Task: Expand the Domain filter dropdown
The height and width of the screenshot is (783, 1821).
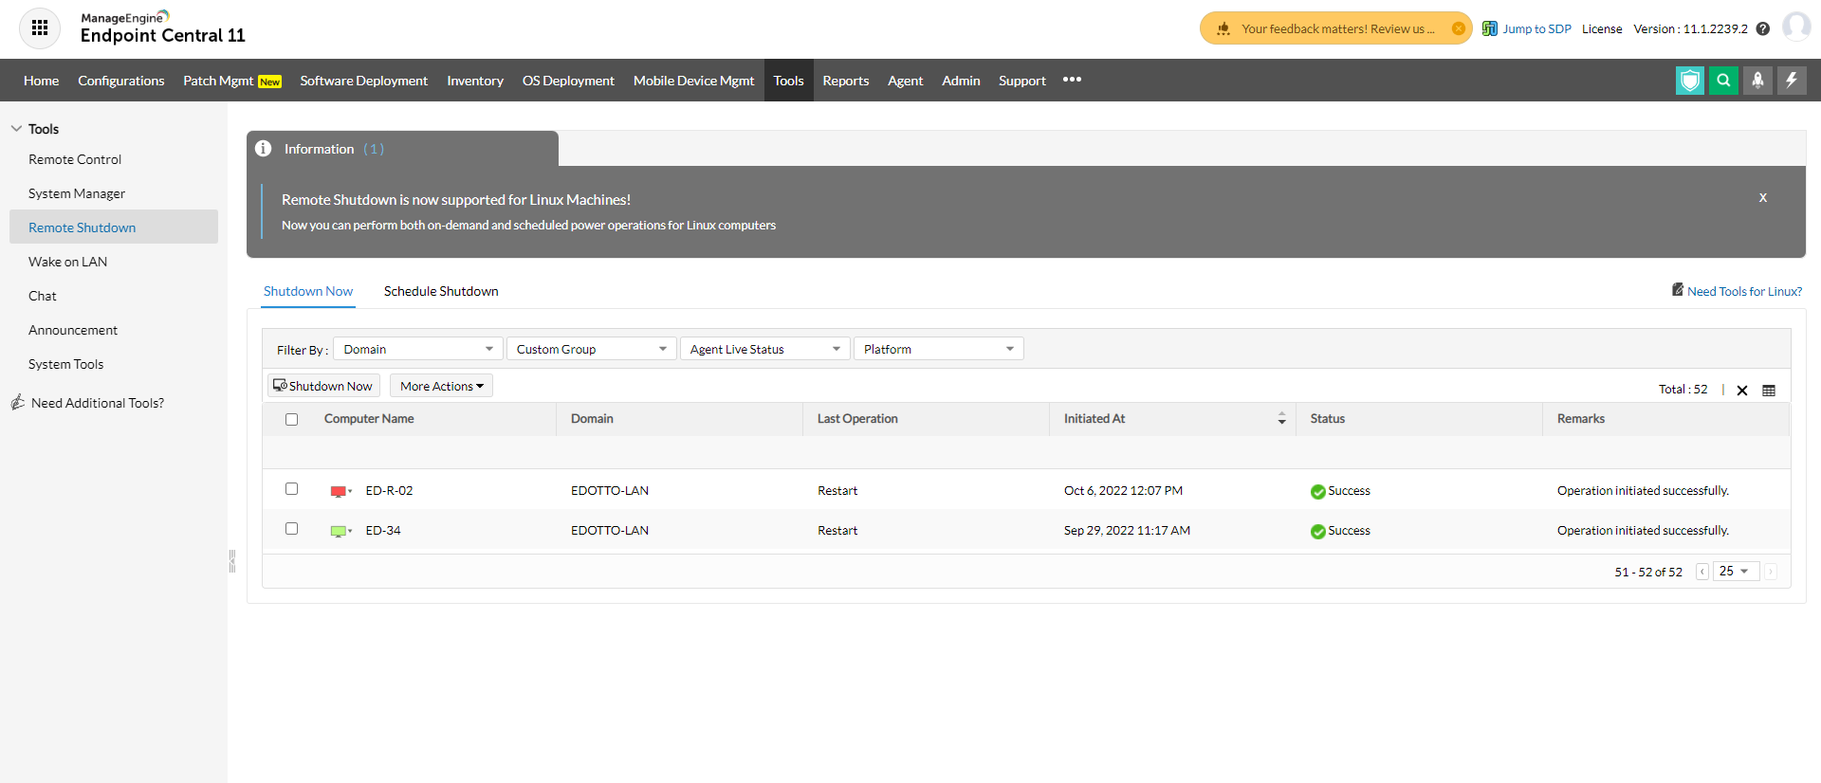Action: pyautogui.click(x=418, y=350)
